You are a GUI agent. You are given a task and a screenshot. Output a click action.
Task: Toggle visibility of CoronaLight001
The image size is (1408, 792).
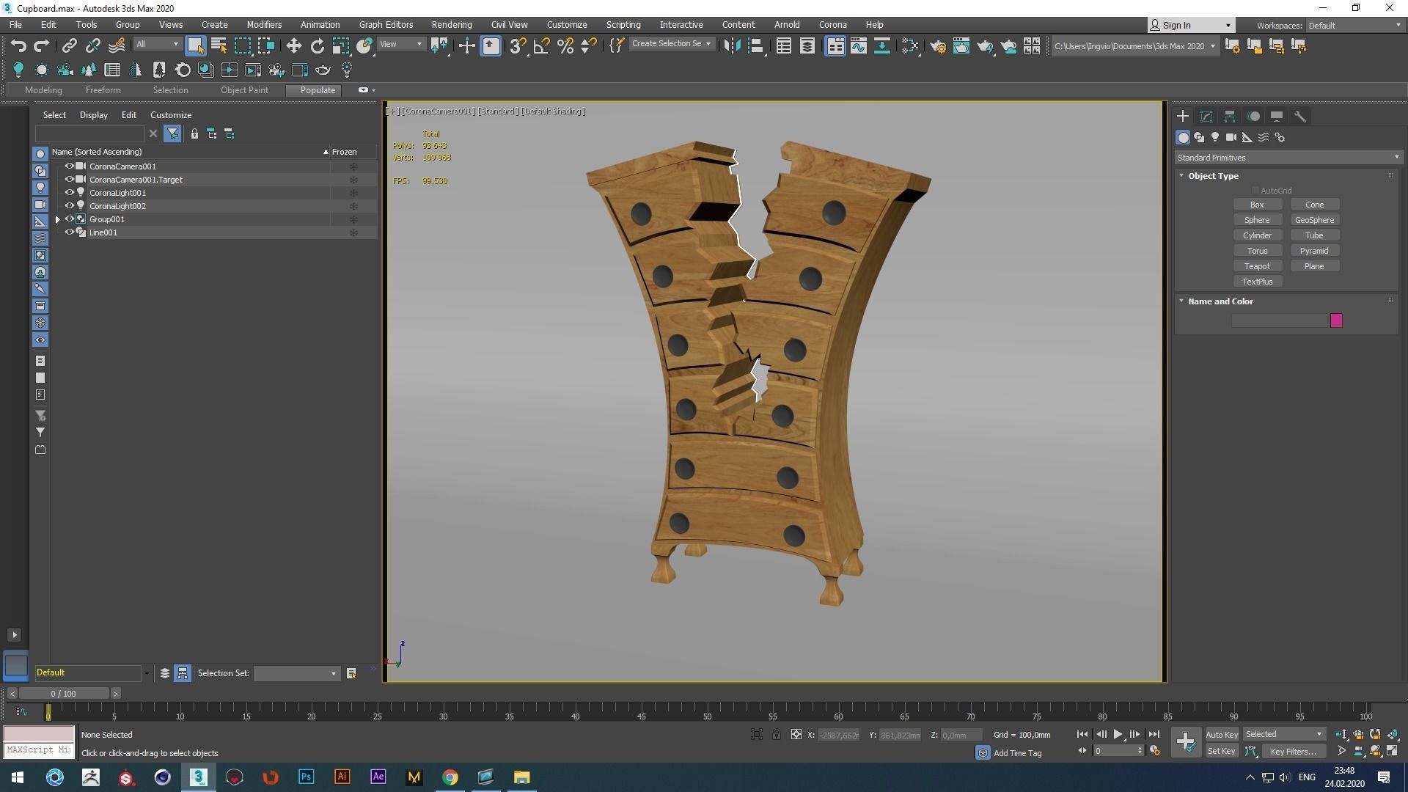pyautogui.click(x=70, y=193)
